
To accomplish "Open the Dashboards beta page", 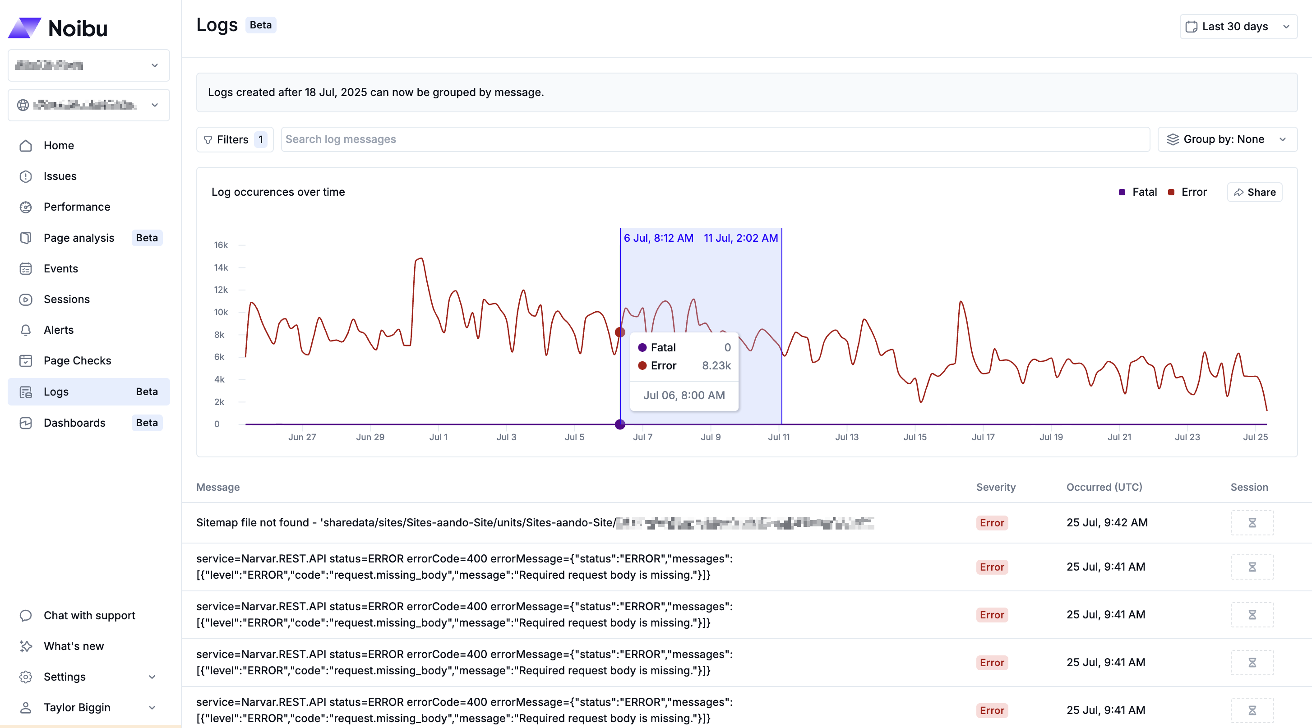I will [74, 423].
